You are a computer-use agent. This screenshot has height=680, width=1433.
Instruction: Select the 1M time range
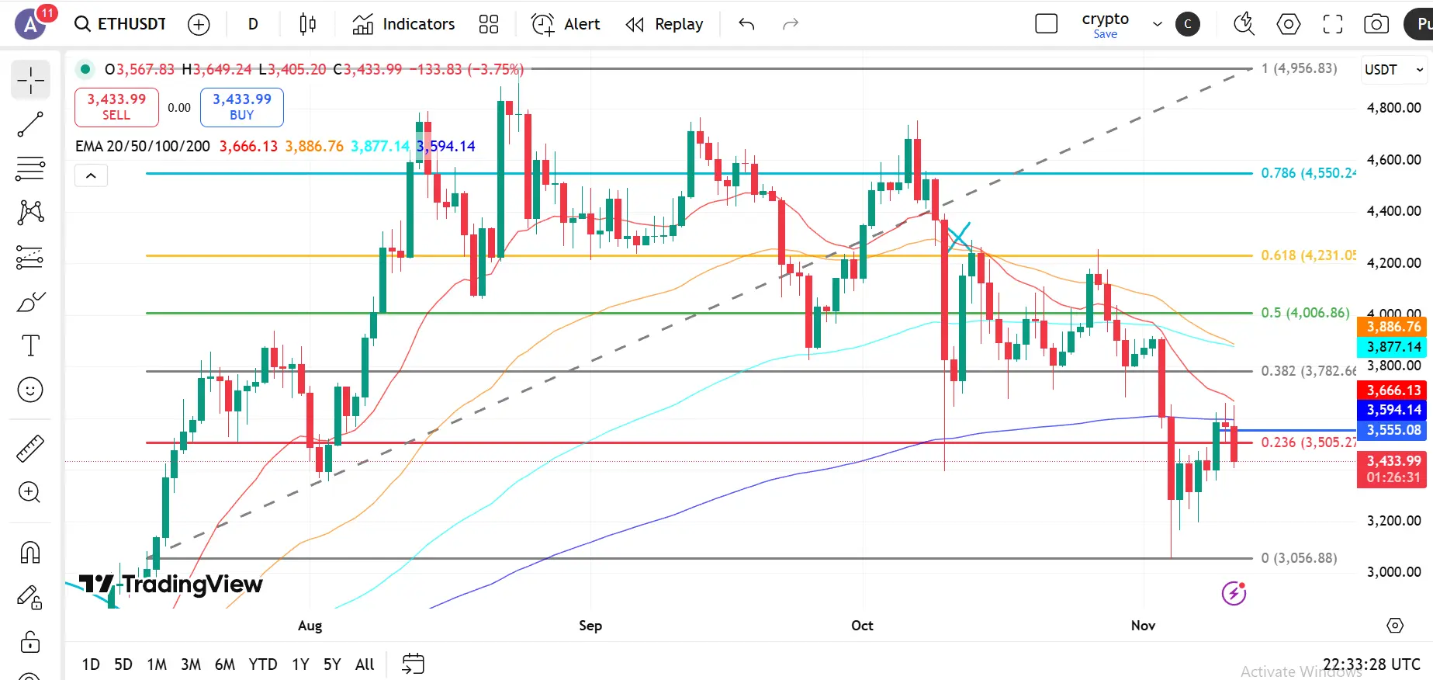tap(157, 664)
